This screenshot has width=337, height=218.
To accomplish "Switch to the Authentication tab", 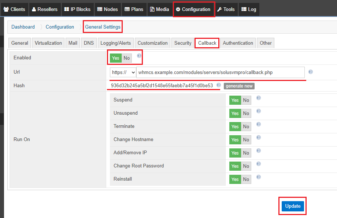I will click(x=238, y=43).
